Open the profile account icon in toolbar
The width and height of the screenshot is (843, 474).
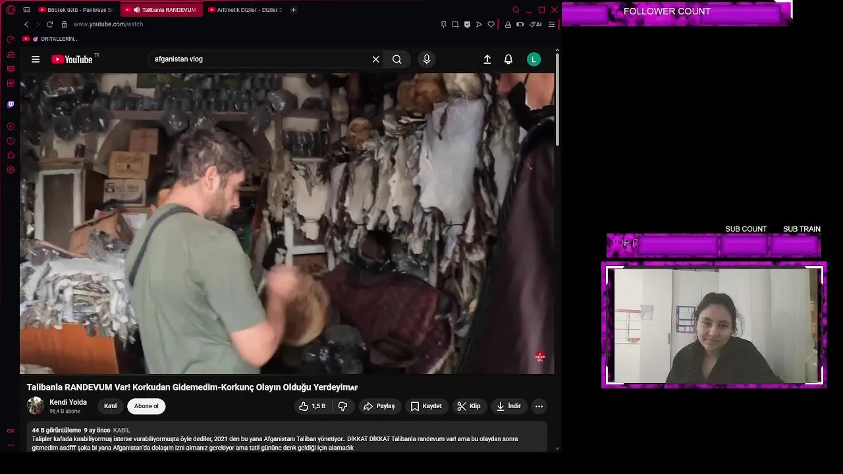[x=508, y=24]
